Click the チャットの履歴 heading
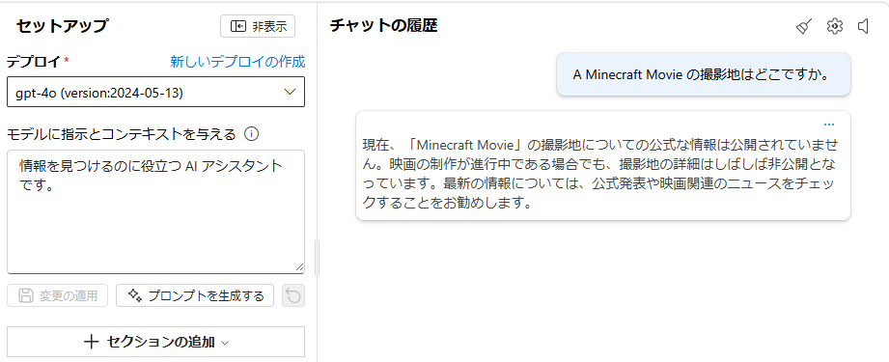889x362 pixels. (384, 25)
